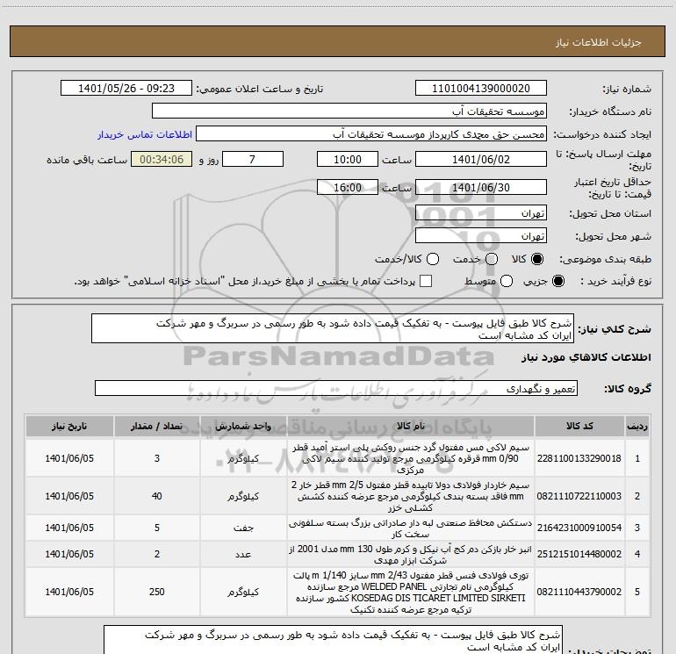The height and width of the screenshot is (654, 676).
Task: Click item code 2512151014480002
Action: click(579, 554)
